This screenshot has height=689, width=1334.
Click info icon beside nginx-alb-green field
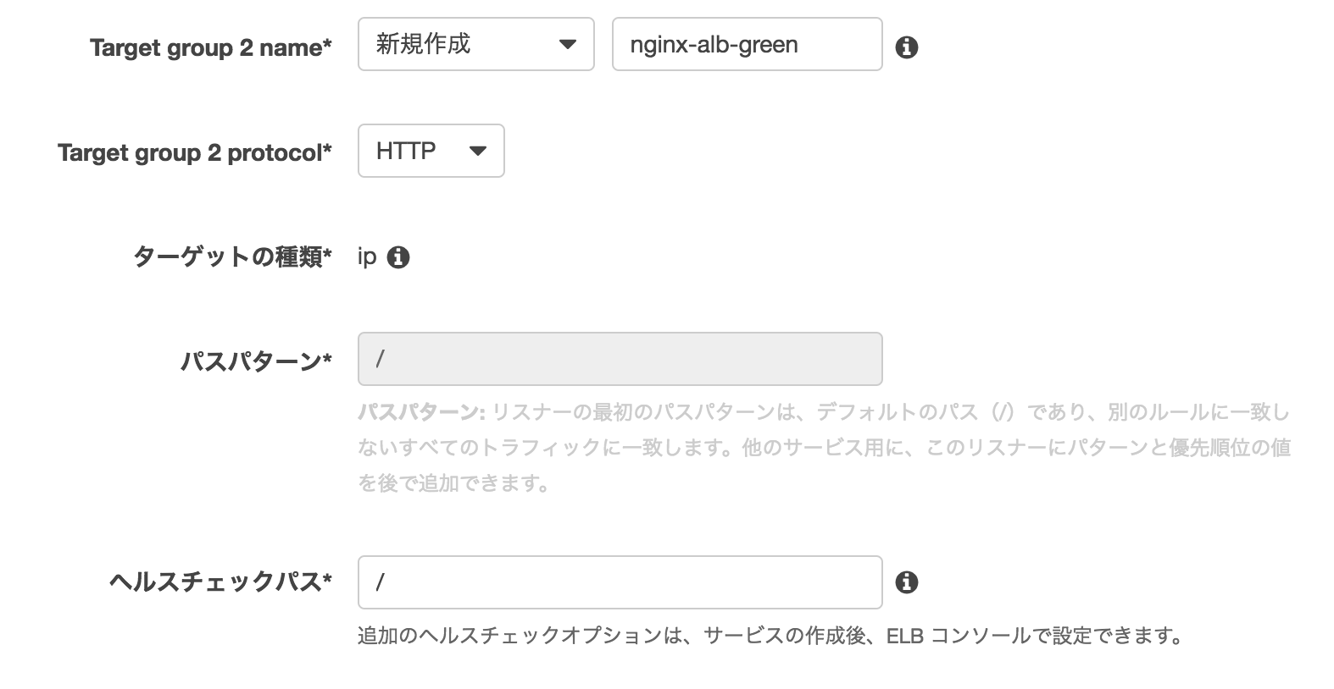pos(907,47)
